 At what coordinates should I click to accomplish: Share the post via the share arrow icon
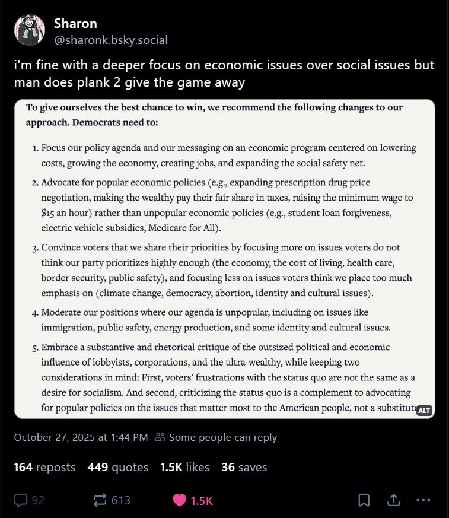393,500
